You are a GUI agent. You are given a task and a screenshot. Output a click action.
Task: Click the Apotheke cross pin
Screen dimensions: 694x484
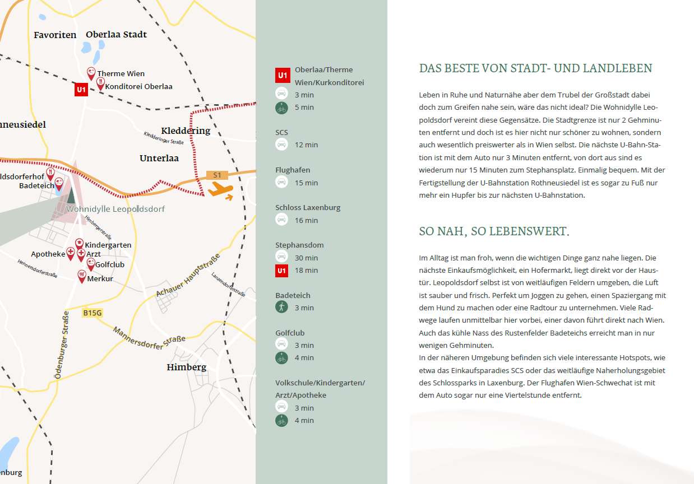point(71,254)
